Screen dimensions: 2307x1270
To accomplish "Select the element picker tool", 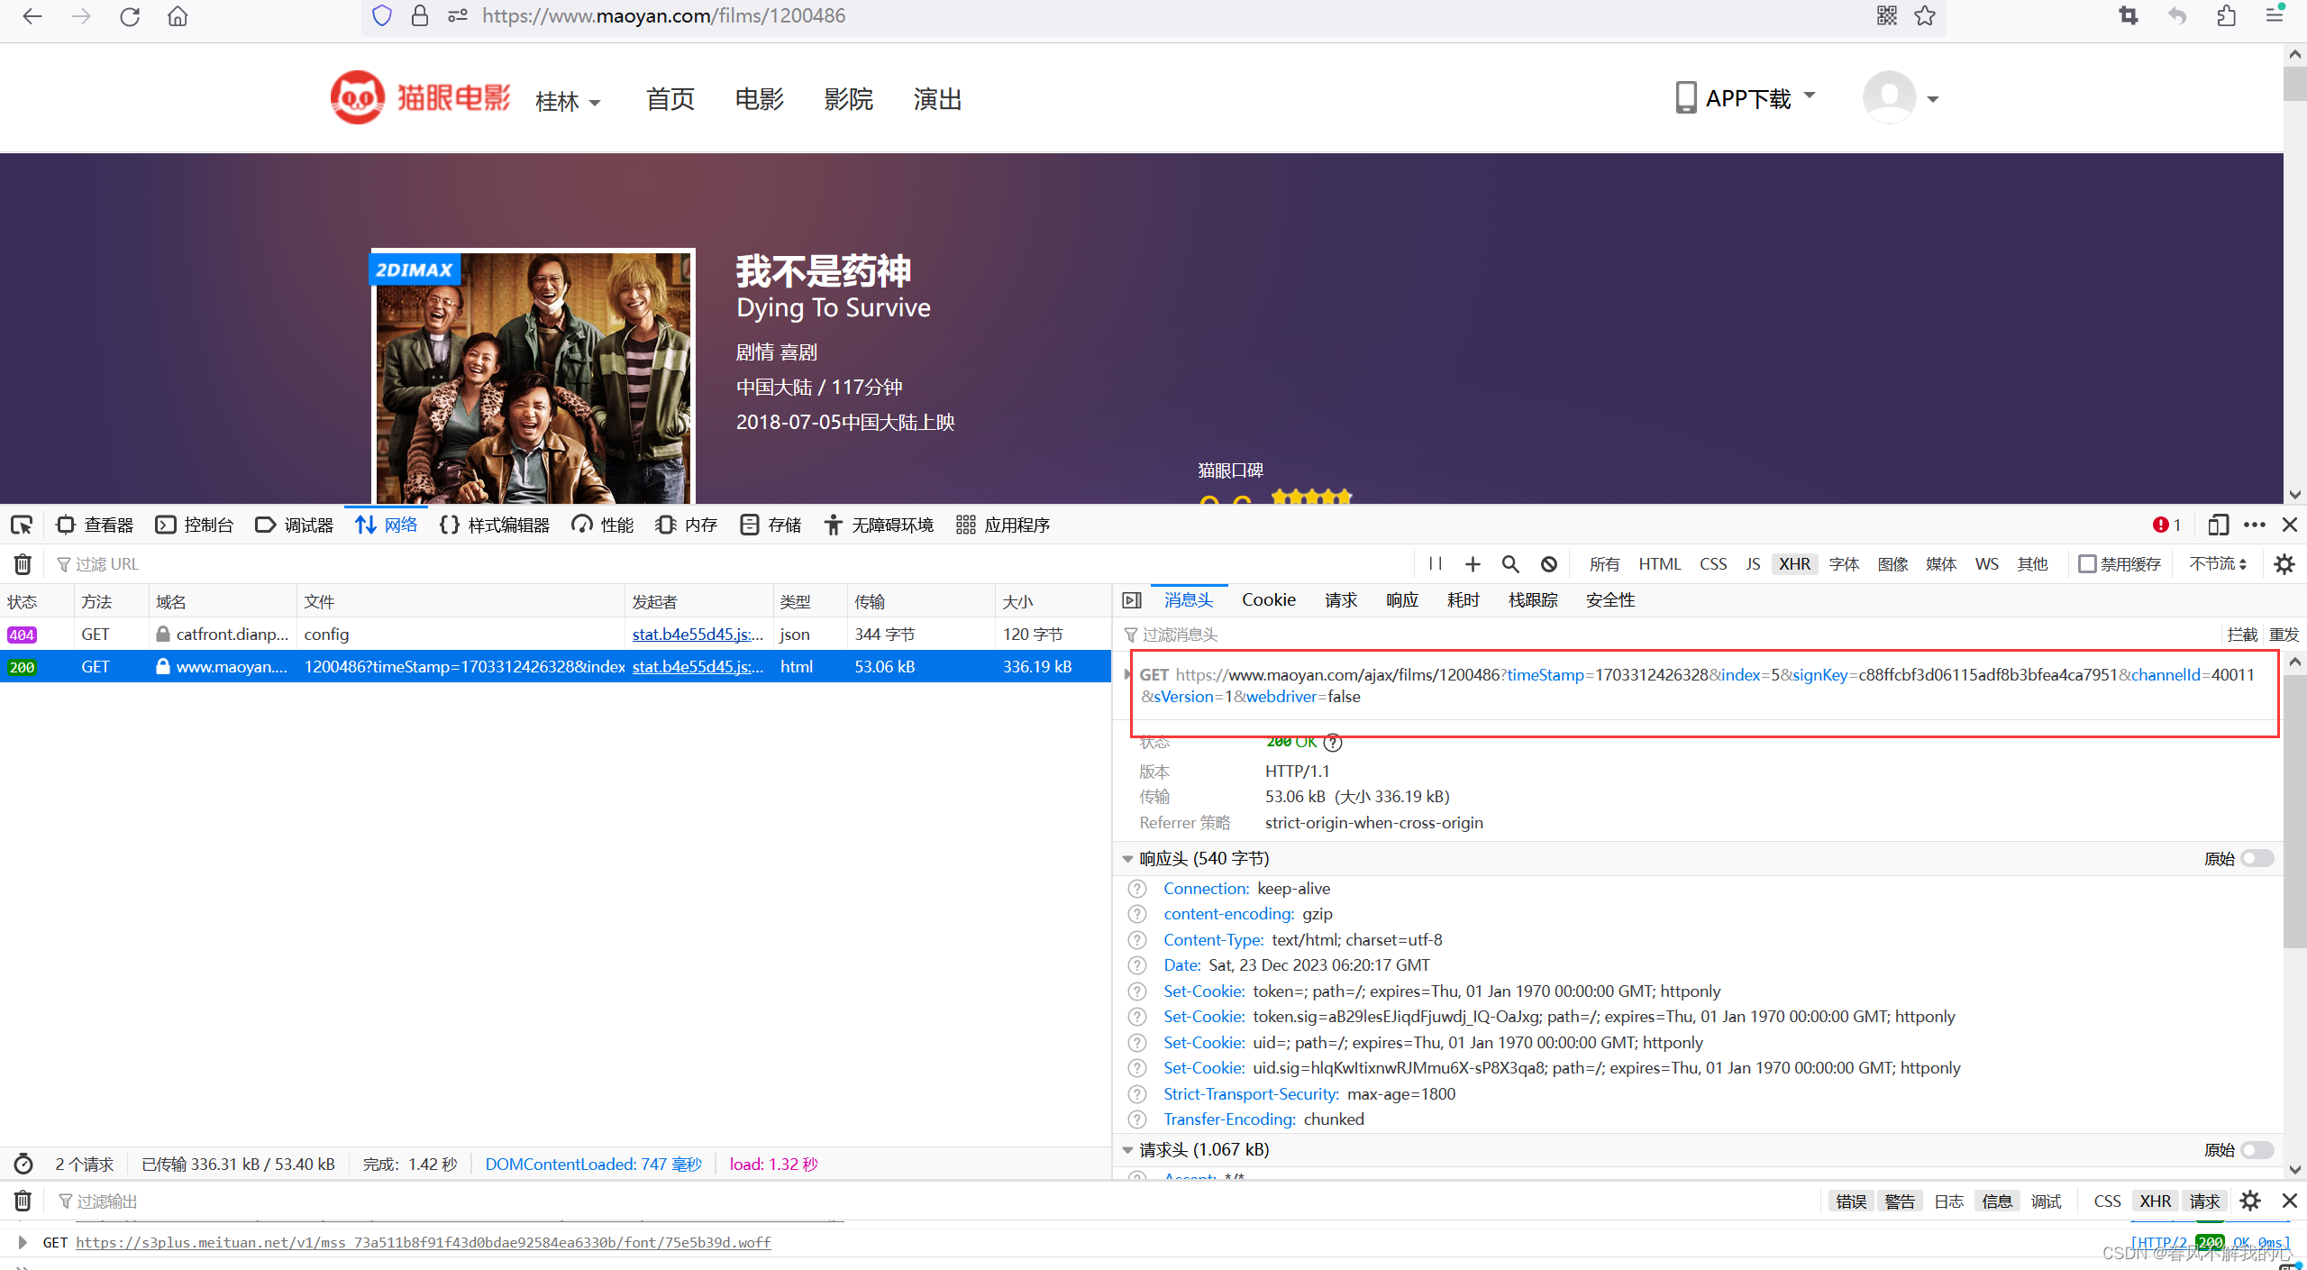I will click(22, 525).
